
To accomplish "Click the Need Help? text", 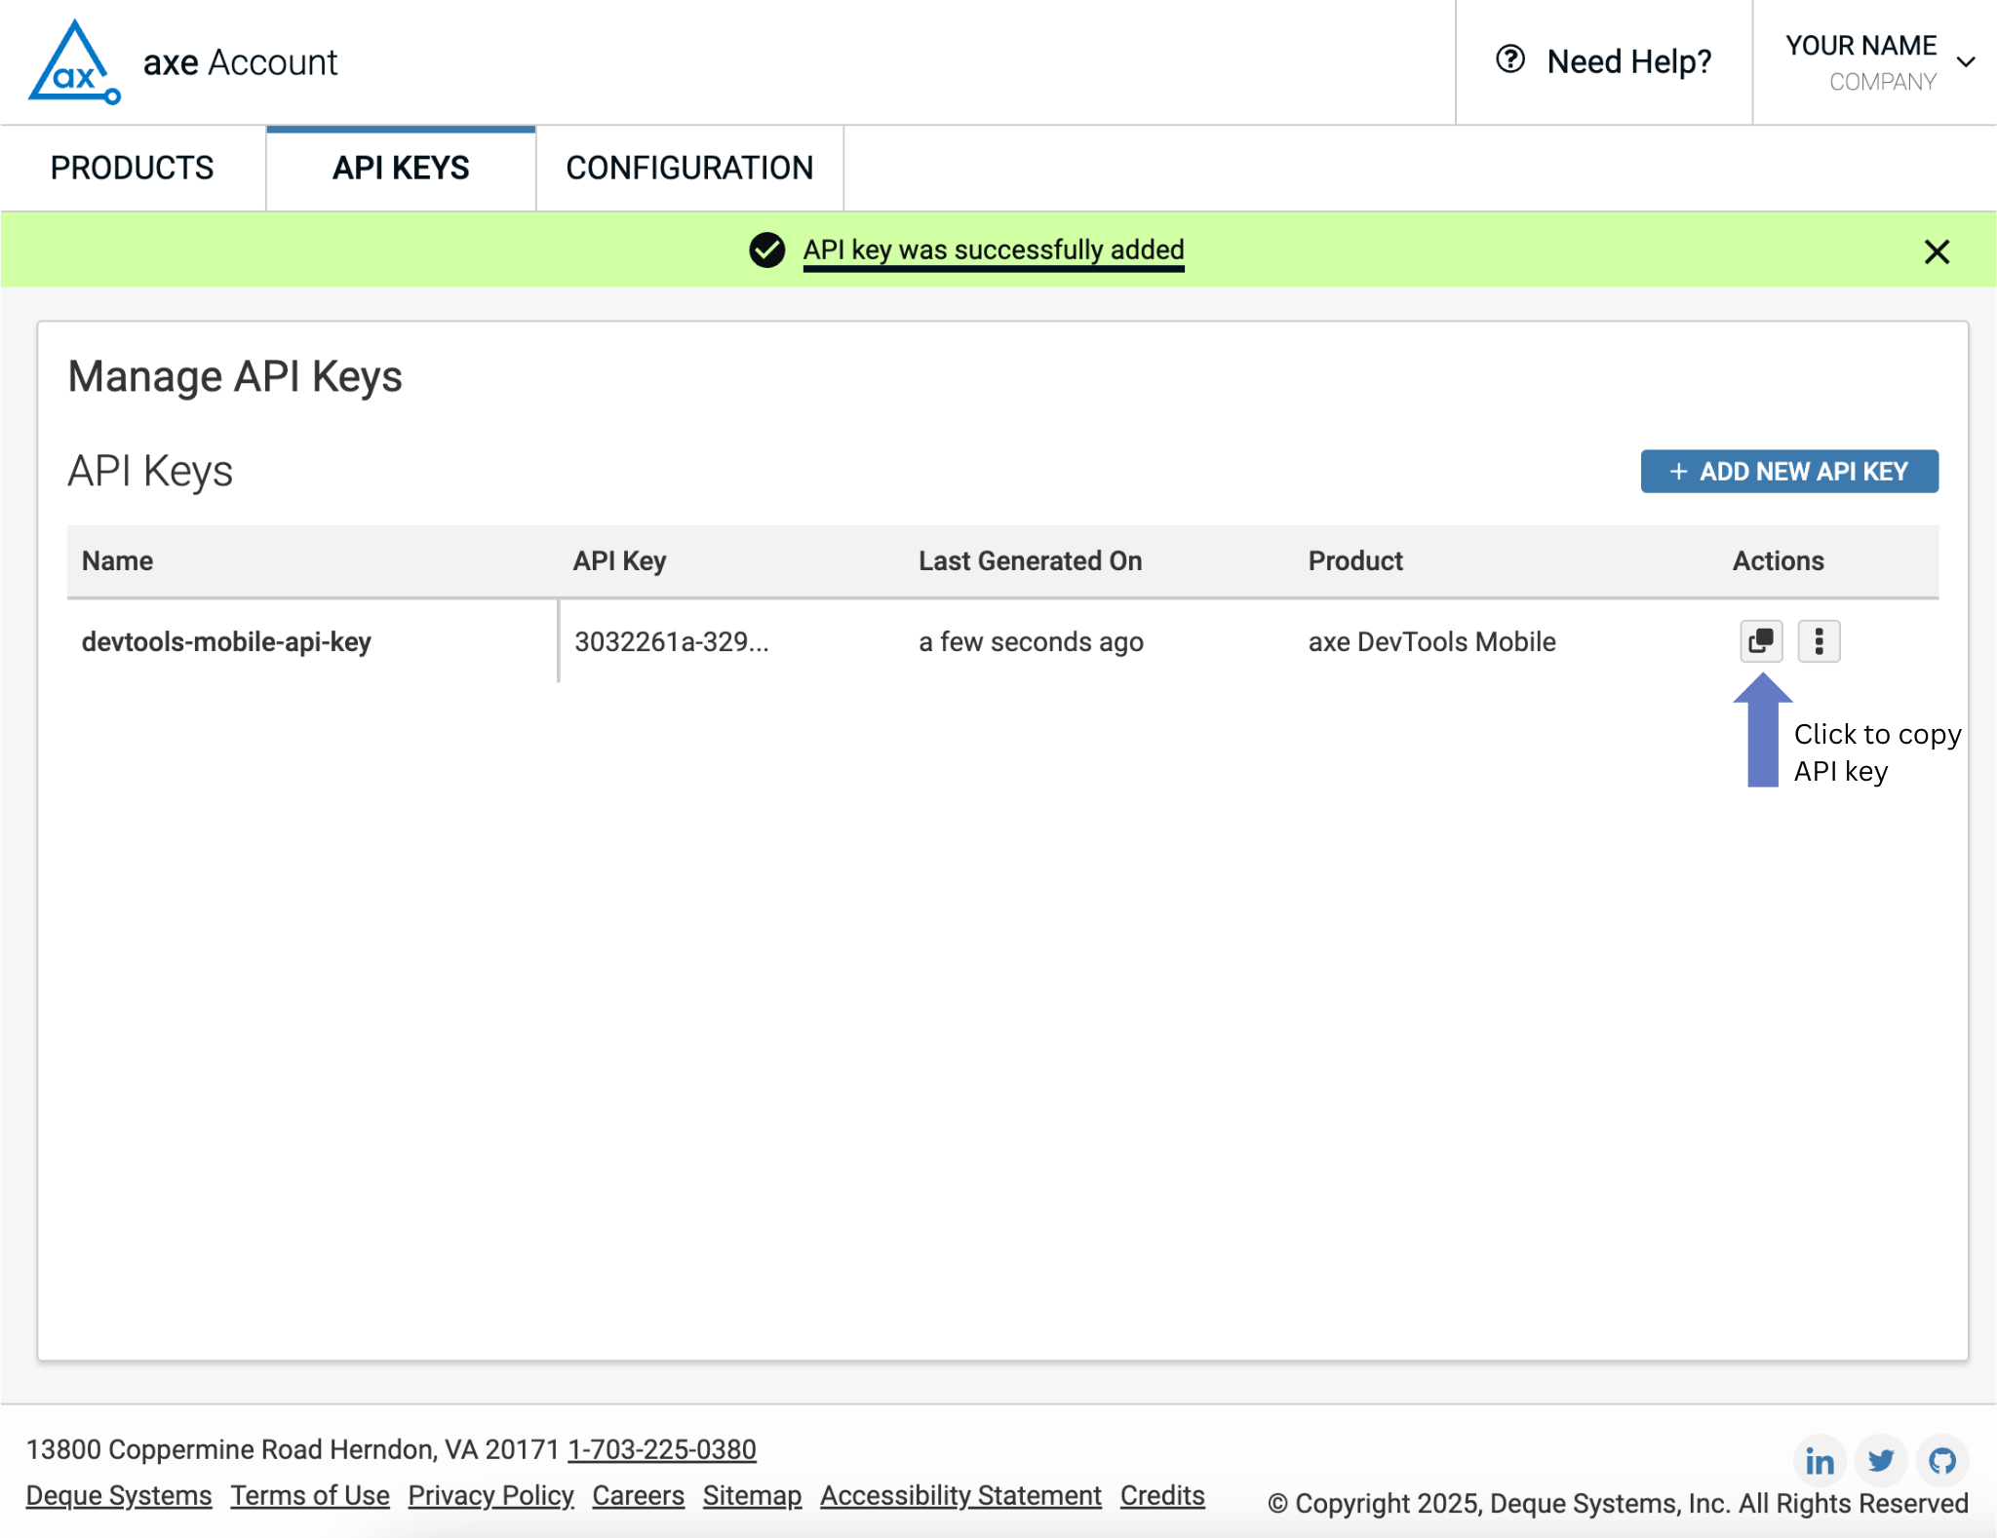I will pyautogui.click(x=1628, y=62).
